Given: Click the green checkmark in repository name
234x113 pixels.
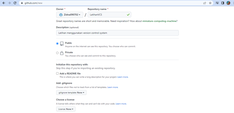Looking at the screenshot, I should point(128,15).
